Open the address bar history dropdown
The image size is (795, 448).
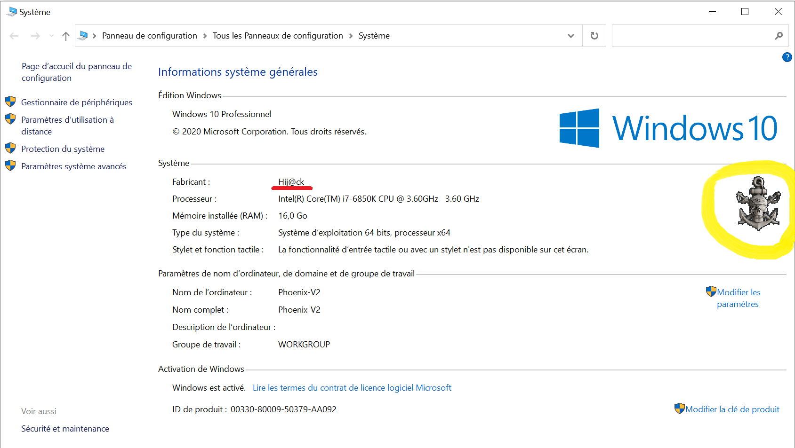571,36
